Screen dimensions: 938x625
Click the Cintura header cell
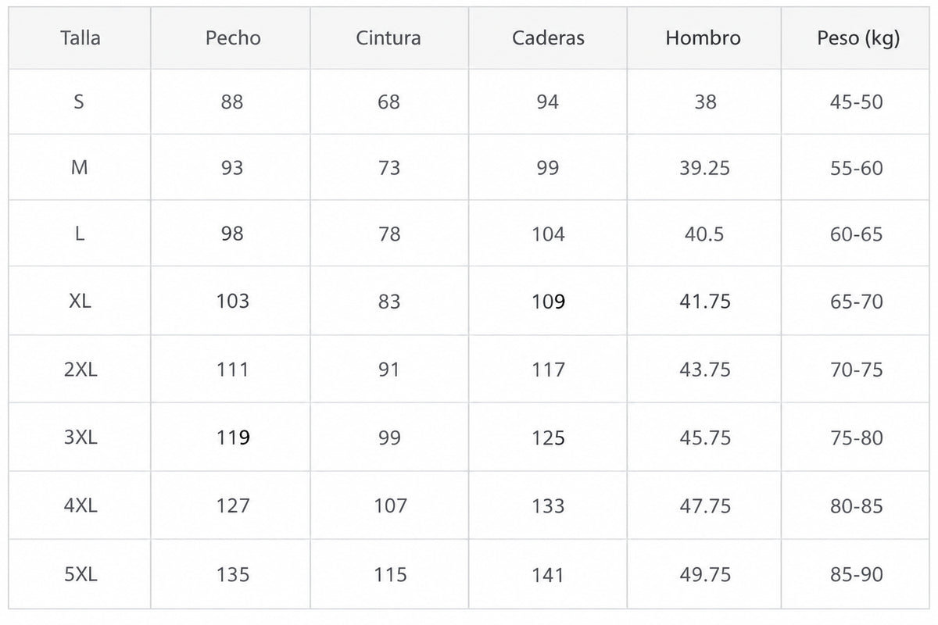(388, 37)
